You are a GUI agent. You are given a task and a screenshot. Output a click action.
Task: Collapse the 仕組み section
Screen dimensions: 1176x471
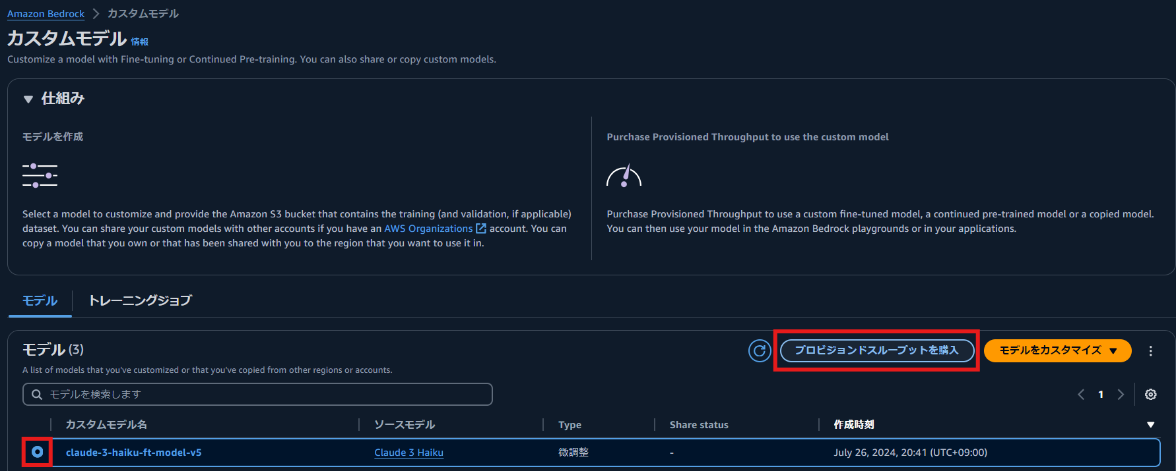pos(28,99)
